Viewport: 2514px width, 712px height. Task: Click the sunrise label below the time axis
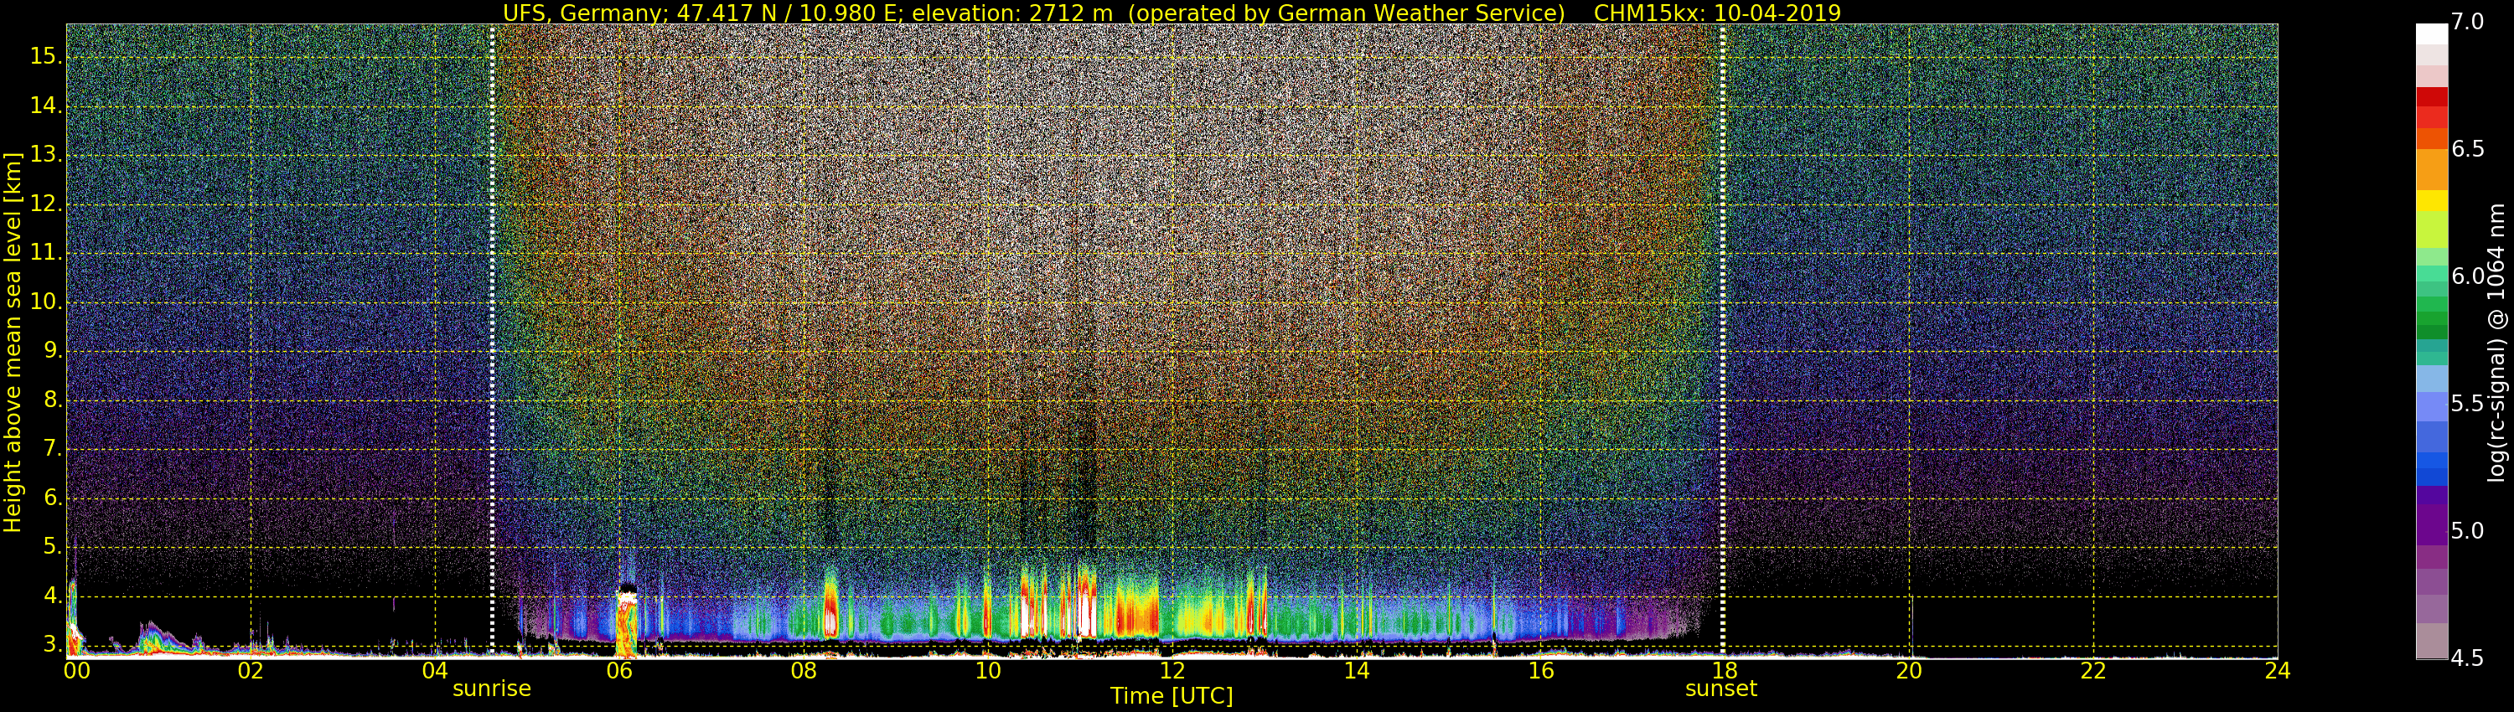tap(491, 689)
